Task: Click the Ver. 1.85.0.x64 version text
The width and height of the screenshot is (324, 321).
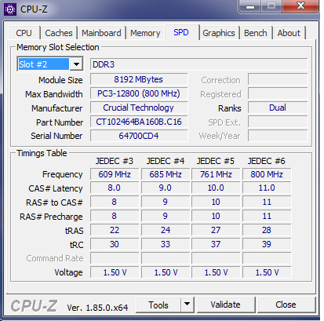Action: tap(97, 308)
